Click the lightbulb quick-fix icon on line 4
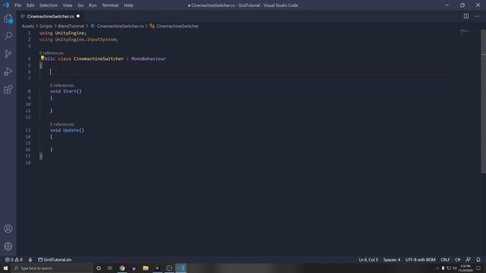 pyautogui.click(x=43, y=58)
